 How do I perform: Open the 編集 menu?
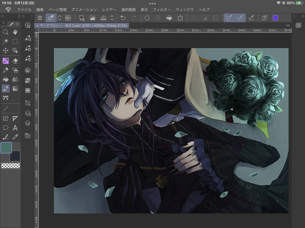tap(40, 9)
